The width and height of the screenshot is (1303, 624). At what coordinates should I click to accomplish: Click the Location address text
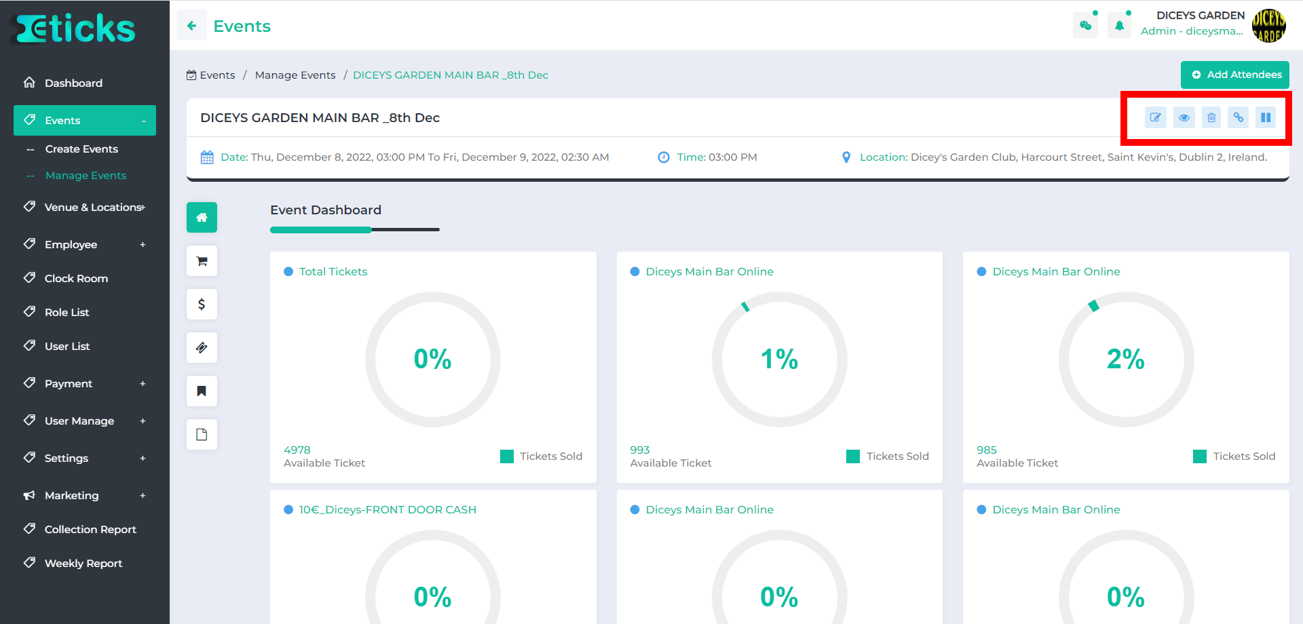pyautogui.click(x=1089, y=157)
